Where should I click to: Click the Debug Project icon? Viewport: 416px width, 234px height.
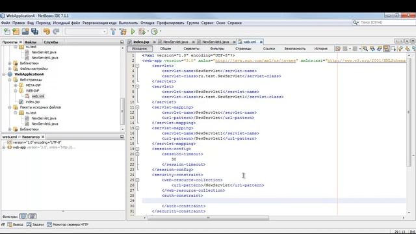click(x=142, y=32)
